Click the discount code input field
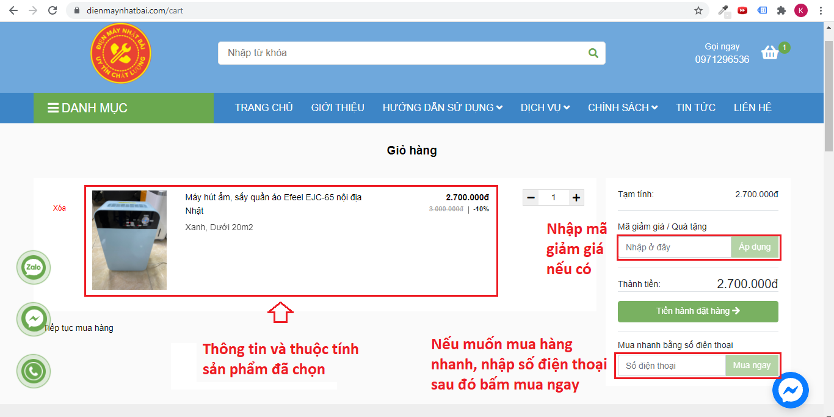Image resolution: width=834 pixels, height=417 pixels. pos(674,247)
